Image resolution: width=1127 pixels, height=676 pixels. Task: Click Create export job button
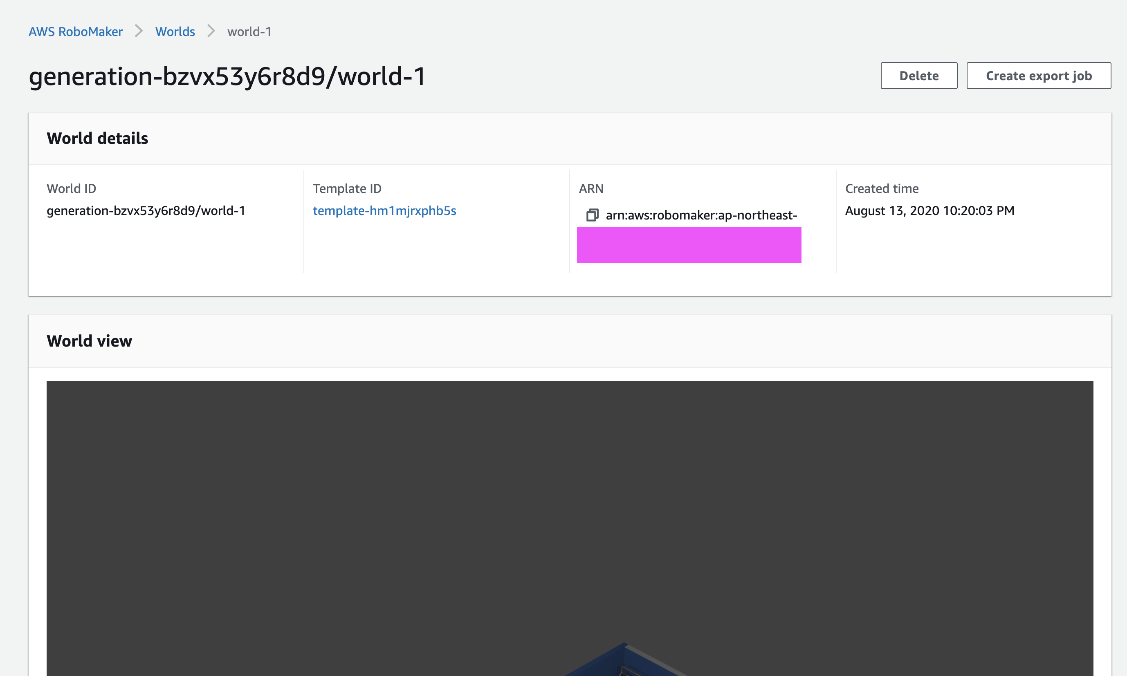(1039, 76)
